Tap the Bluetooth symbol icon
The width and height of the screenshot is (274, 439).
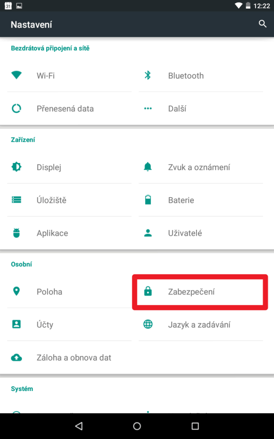tap(148, 75)
